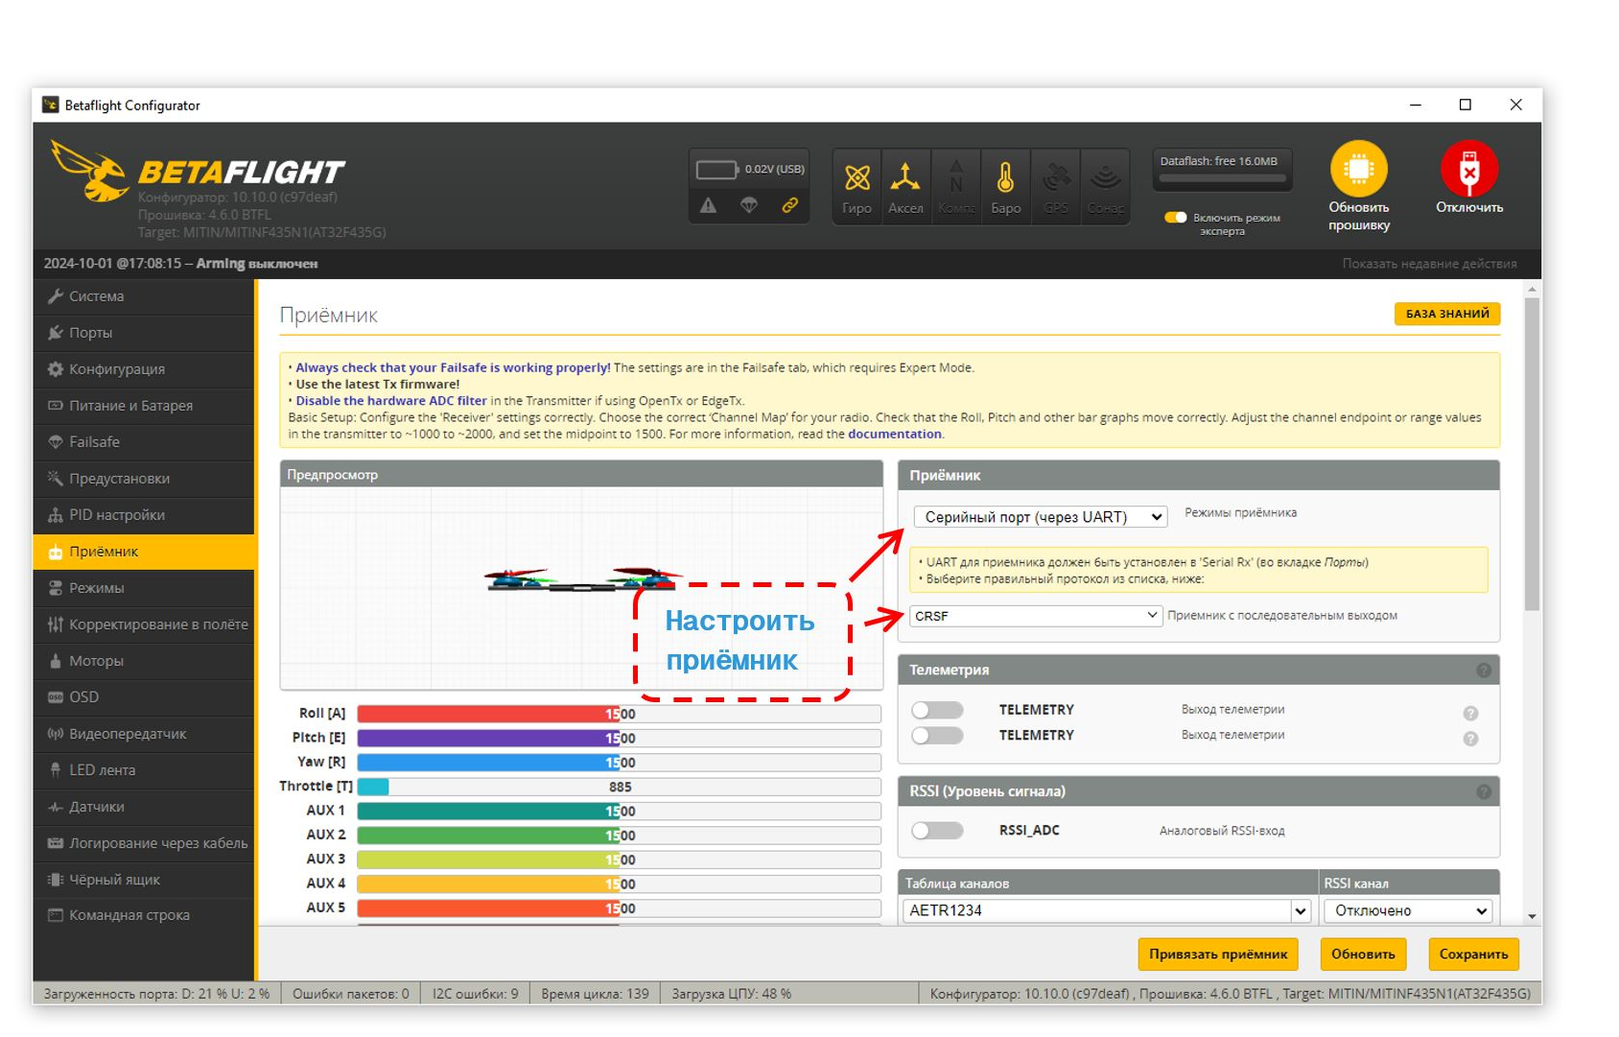The width and height of the screenshot is (1619, 1037).
Task: Open the receiver mode dropdown (Serial via UART)
Action: [x=1040, y=517]
